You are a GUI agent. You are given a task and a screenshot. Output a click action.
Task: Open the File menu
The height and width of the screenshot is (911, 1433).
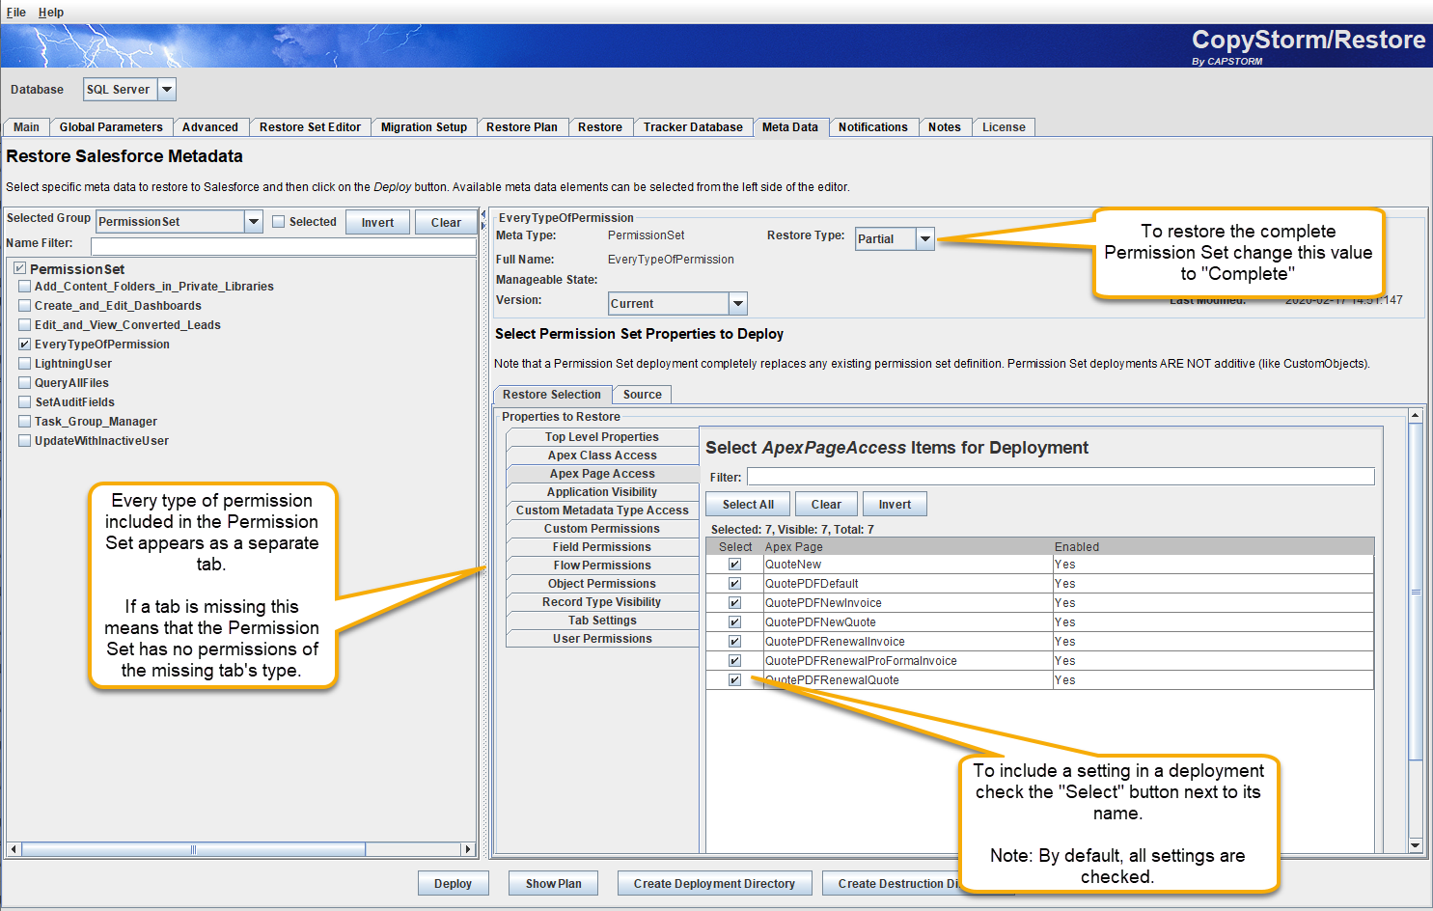pyautogui.click(x=15, y=13)
